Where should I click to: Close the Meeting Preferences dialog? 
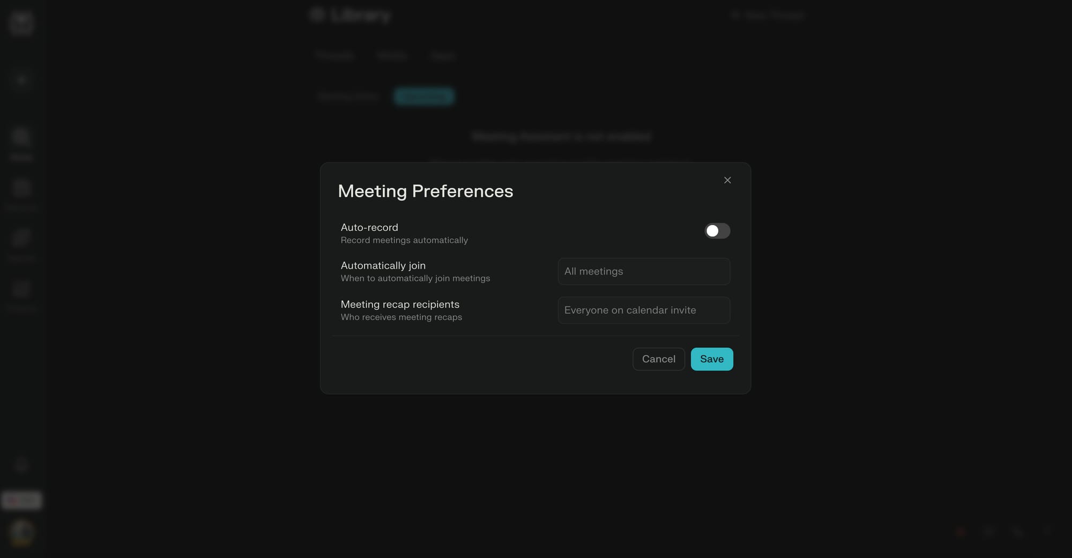click(727, 180)
